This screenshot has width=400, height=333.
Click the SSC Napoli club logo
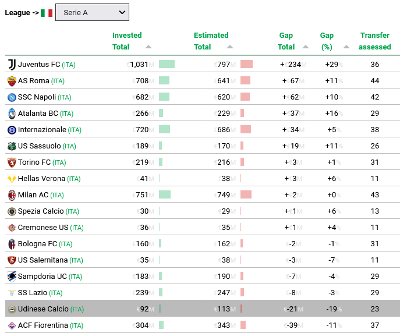12,97
